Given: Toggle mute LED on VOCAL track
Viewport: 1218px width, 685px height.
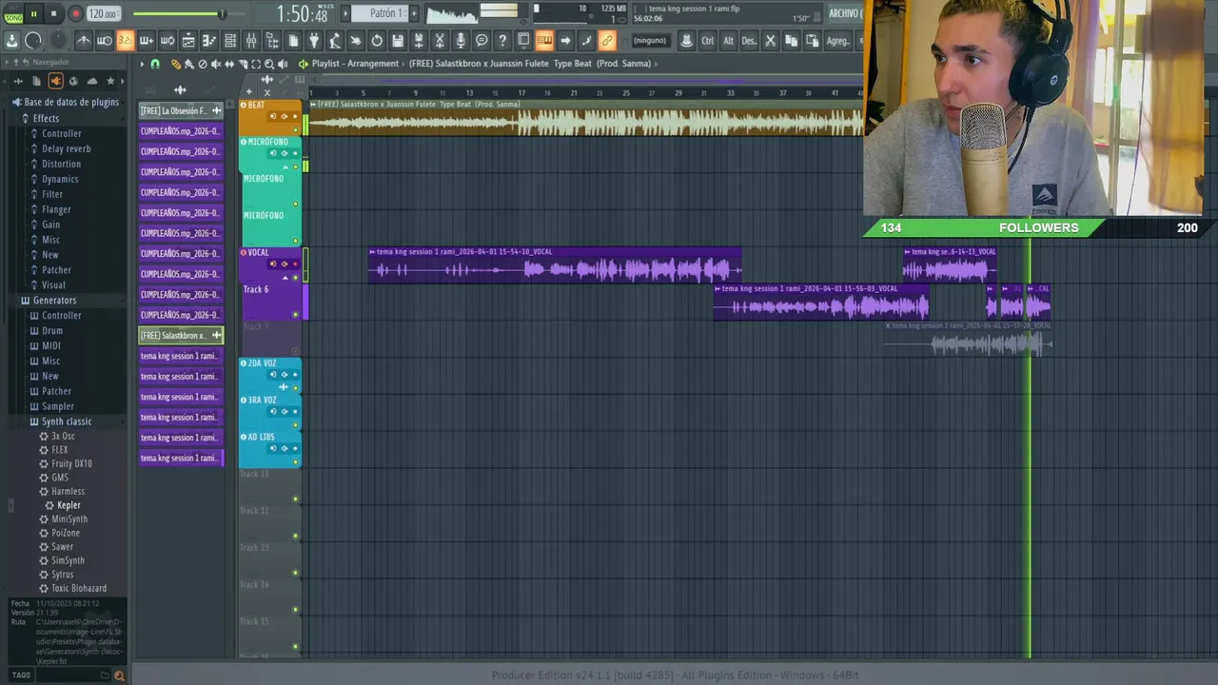Looking at the screenshot, I should pos(295,277).
